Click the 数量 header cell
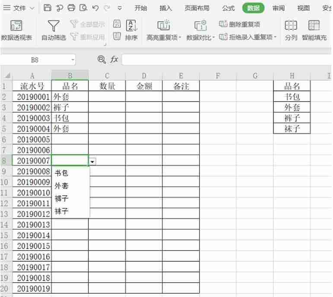 pos(107,86)
